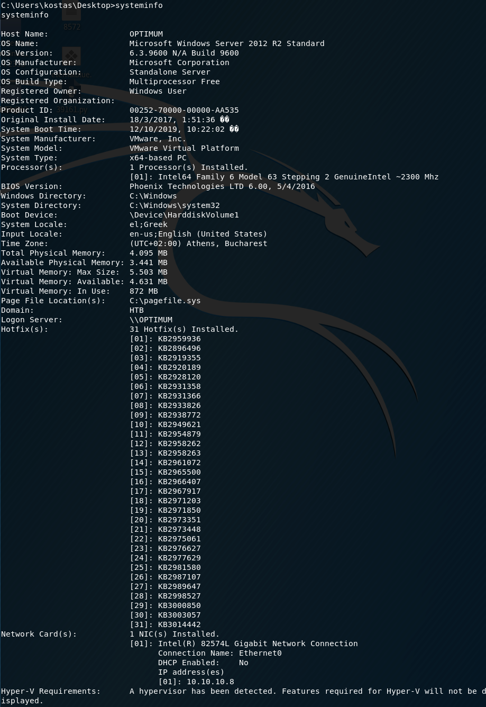Click the Product ID 00252-70000-00000-AA535
This screenshot has width=486, height=707.
[x=184, y=110]
